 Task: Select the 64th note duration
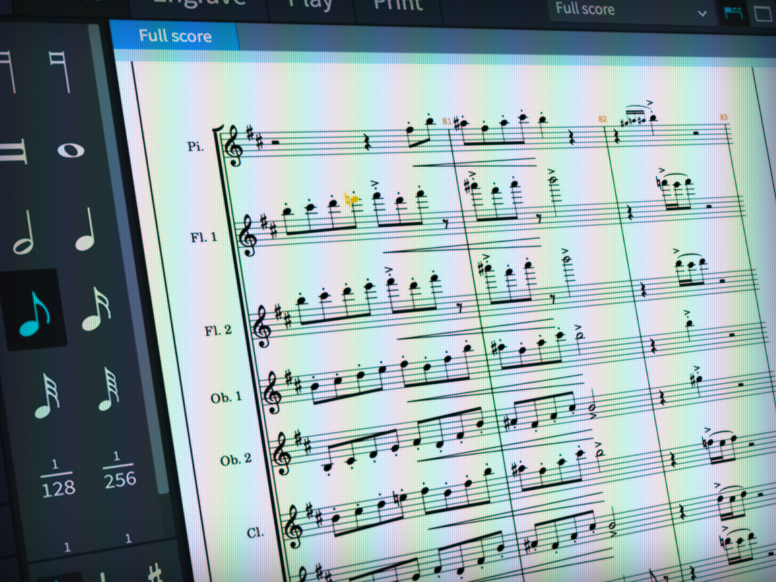pyautogui.click(x=109, y=389)
